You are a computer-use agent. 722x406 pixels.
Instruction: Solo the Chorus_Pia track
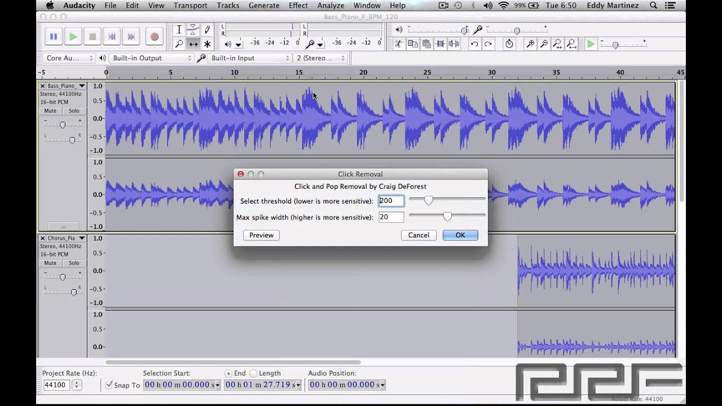point(74,263)
